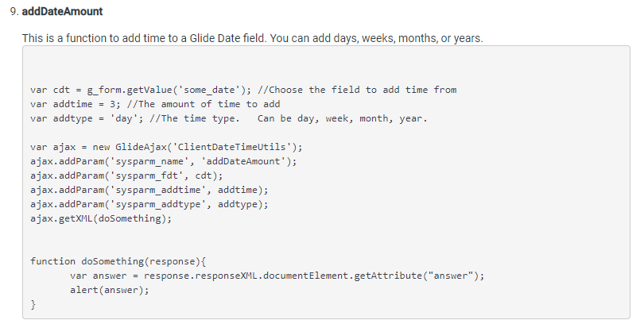Click the ajax.getXML(doSomething) line

(101, 218)
